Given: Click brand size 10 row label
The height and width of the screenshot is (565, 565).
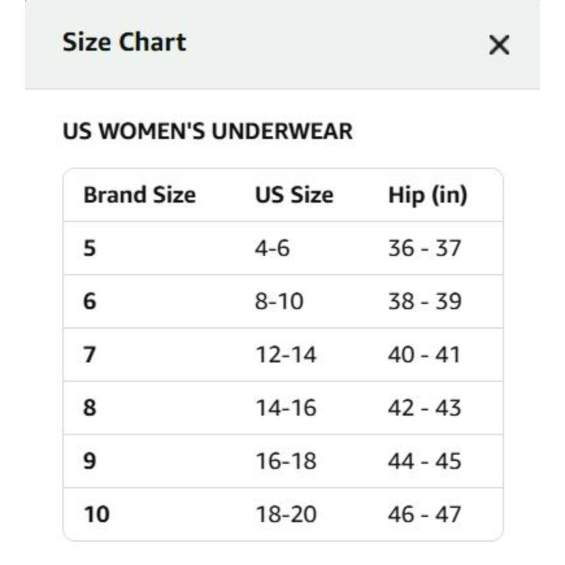Looking at the screenshot, I should 97,514.
